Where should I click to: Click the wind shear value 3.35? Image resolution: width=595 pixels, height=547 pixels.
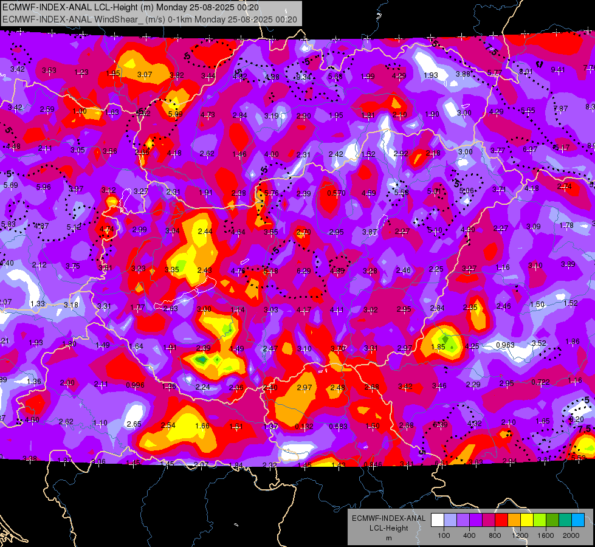(172, 269)
